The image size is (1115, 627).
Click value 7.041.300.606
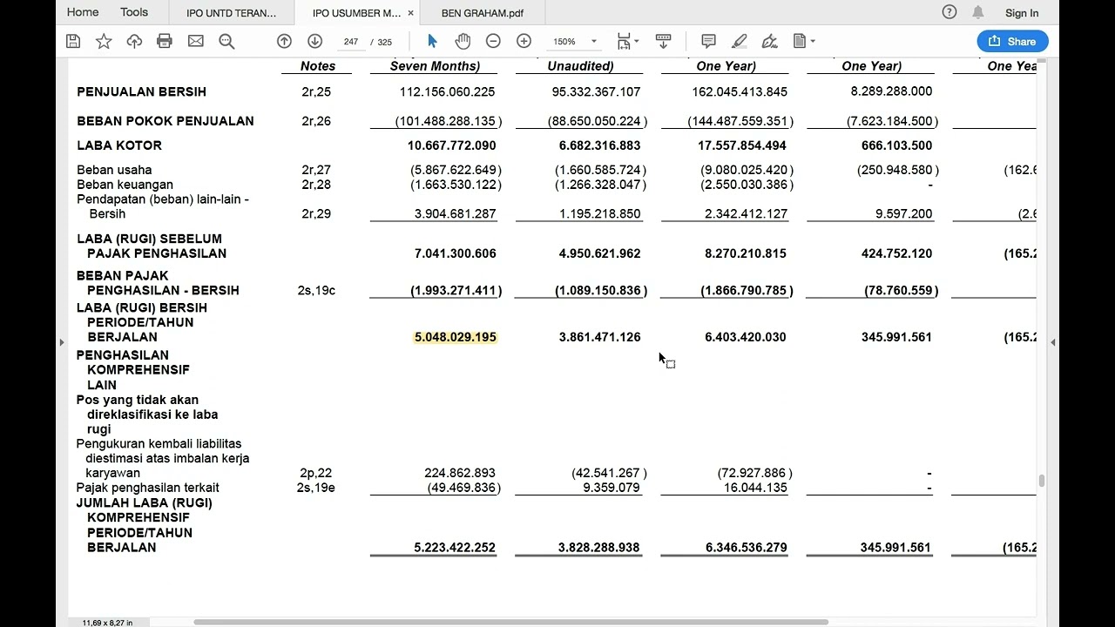point(455,253)
